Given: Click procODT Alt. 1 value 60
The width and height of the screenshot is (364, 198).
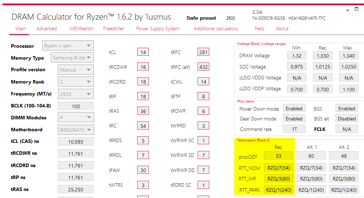Looking at the screenshot, I should (311, 156).
